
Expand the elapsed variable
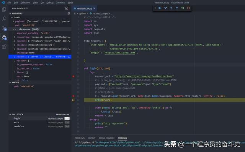point(15,49)
